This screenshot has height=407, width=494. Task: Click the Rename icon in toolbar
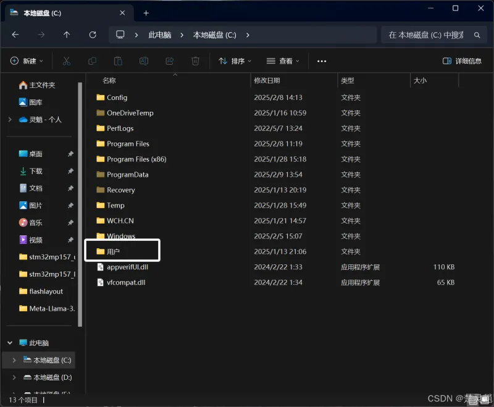coord(144,61)
